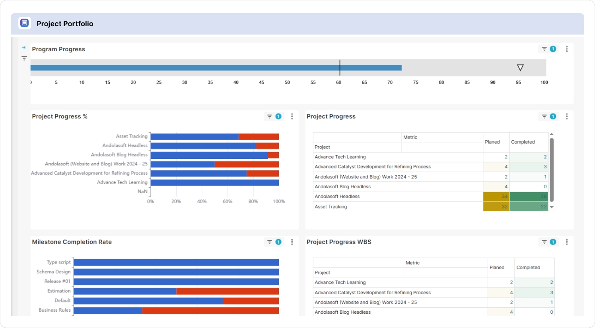Click the Project Portfolio dashboard icon
Viewport: 595px width, 328px height.
click(x=25, y=23)
